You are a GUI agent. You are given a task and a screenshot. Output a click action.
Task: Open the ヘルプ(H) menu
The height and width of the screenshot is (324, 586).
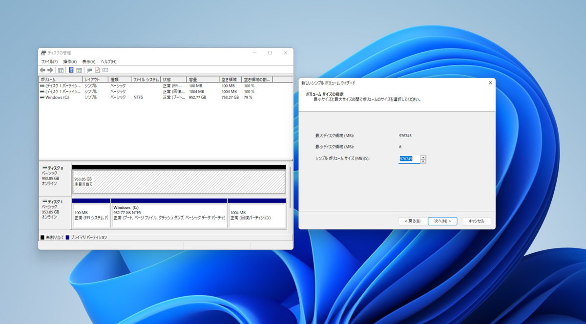(x=108, y=61)
